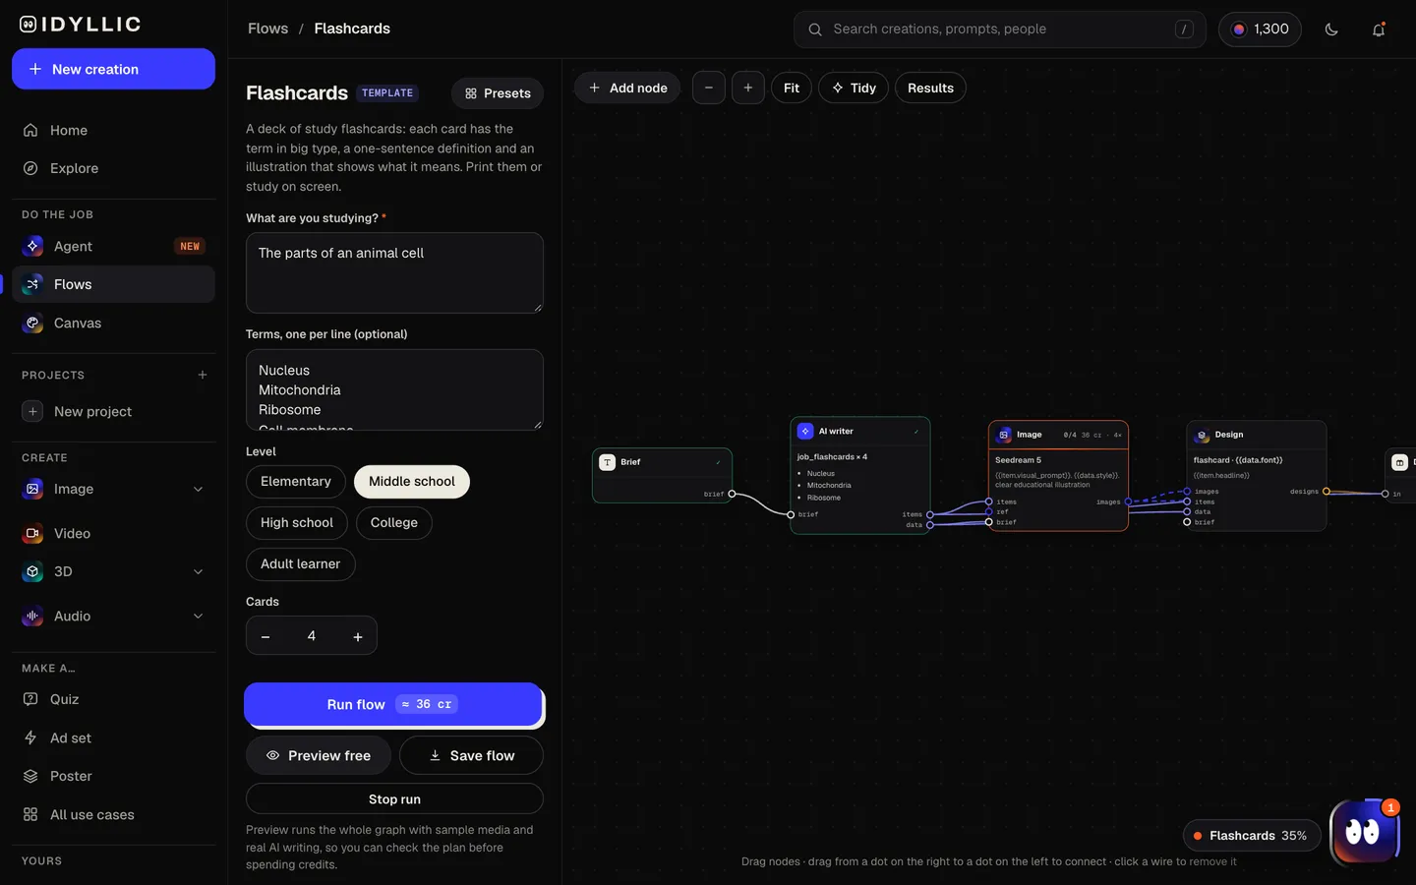
Task: Expand the Image section chevron
Action: point(198,489)
